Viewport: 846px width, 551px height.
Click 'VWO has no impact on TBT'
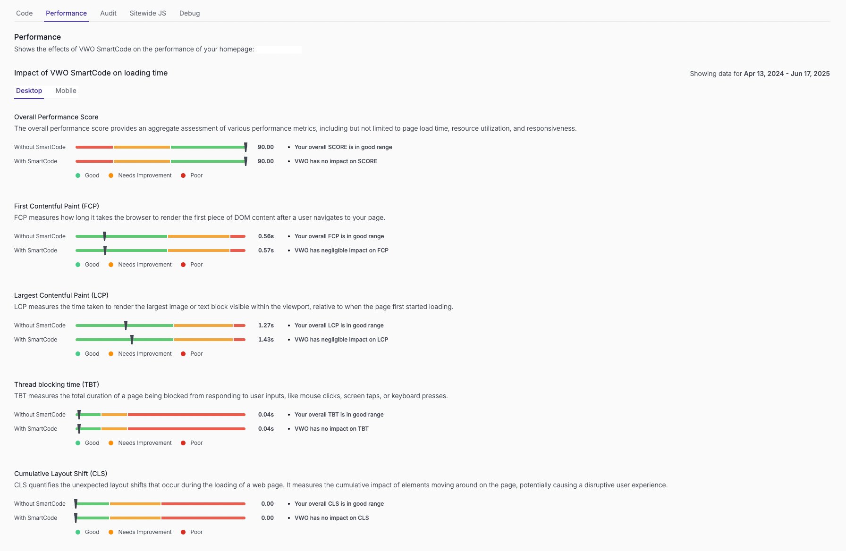[331, 429]
